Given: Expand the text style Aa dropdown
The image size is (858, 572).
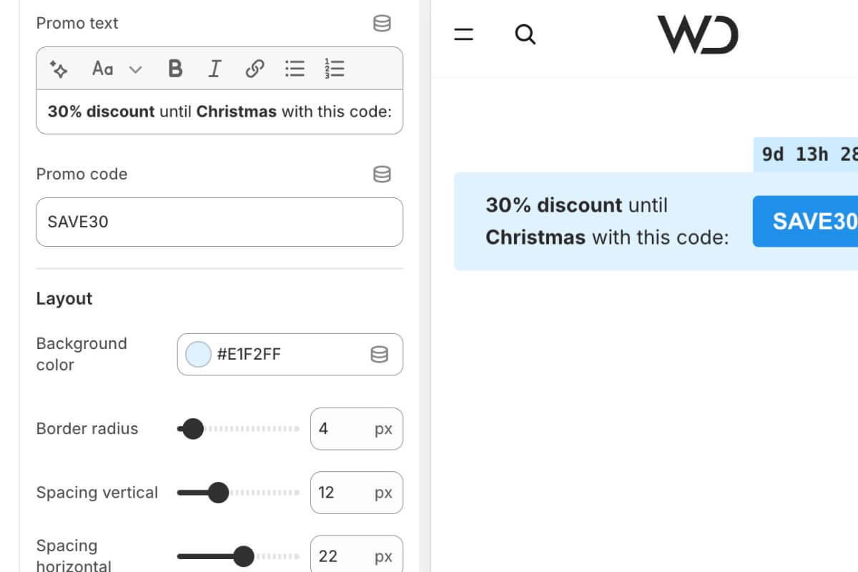Looking at the screenshot, I should 103,69.
